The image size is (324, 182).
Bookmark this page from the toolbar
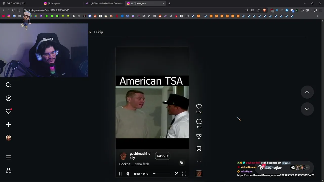19,10
